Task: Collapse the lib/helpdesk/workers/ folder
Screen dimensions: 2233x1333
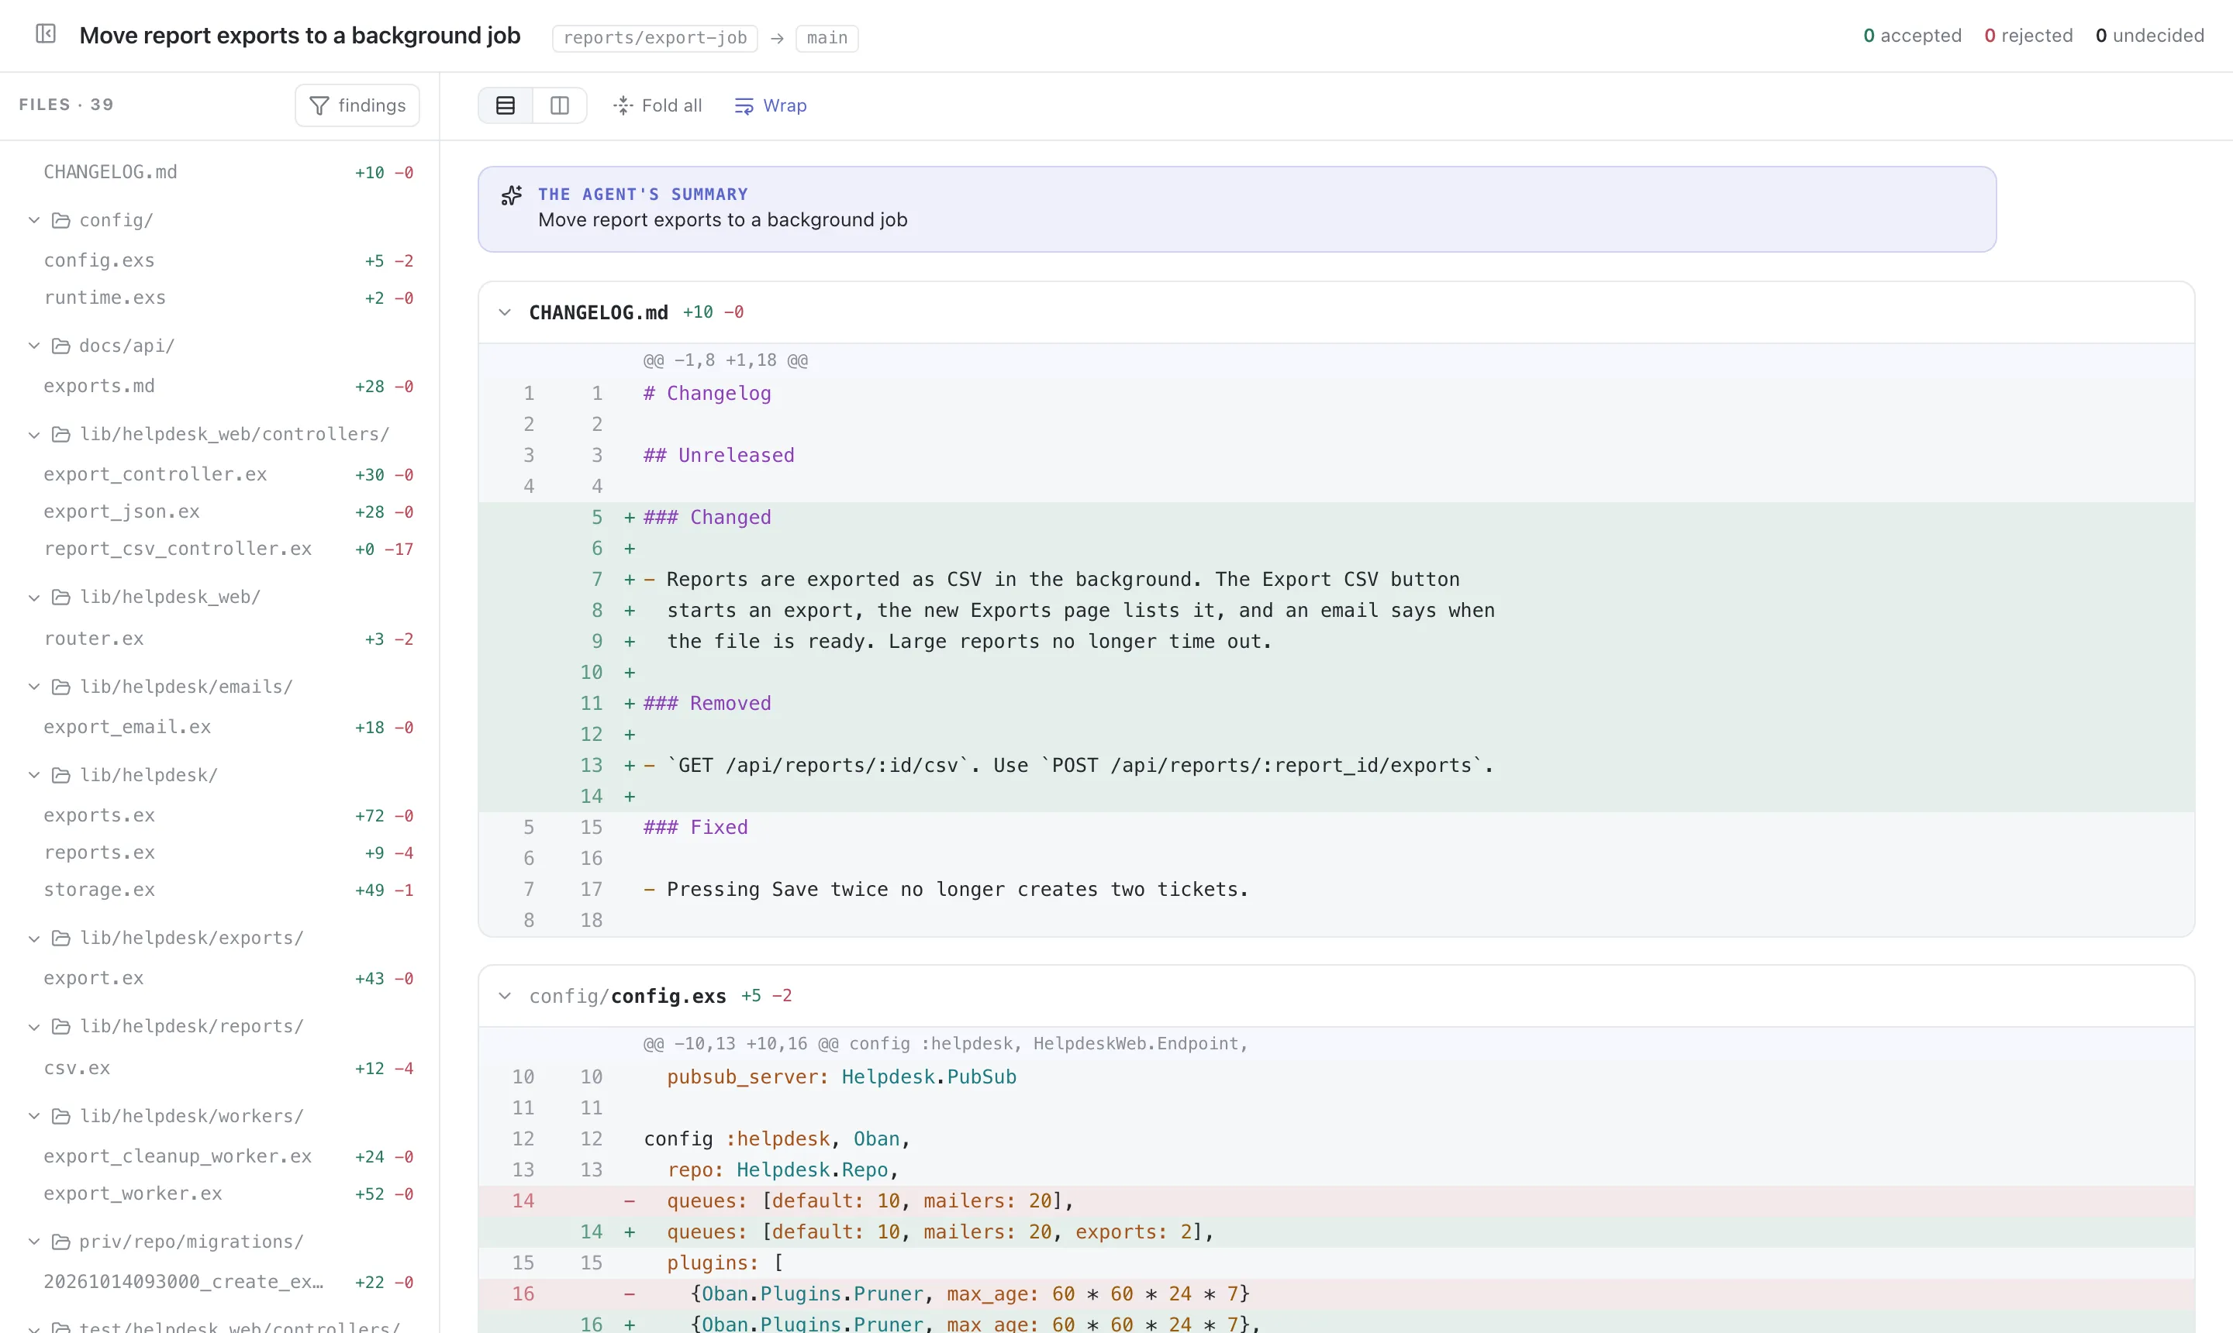Action: (34, 1117)
